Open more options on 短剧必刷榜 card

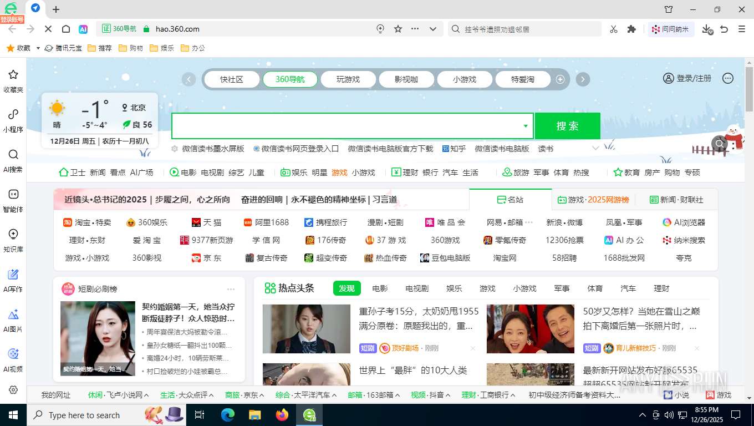[231, 289]
